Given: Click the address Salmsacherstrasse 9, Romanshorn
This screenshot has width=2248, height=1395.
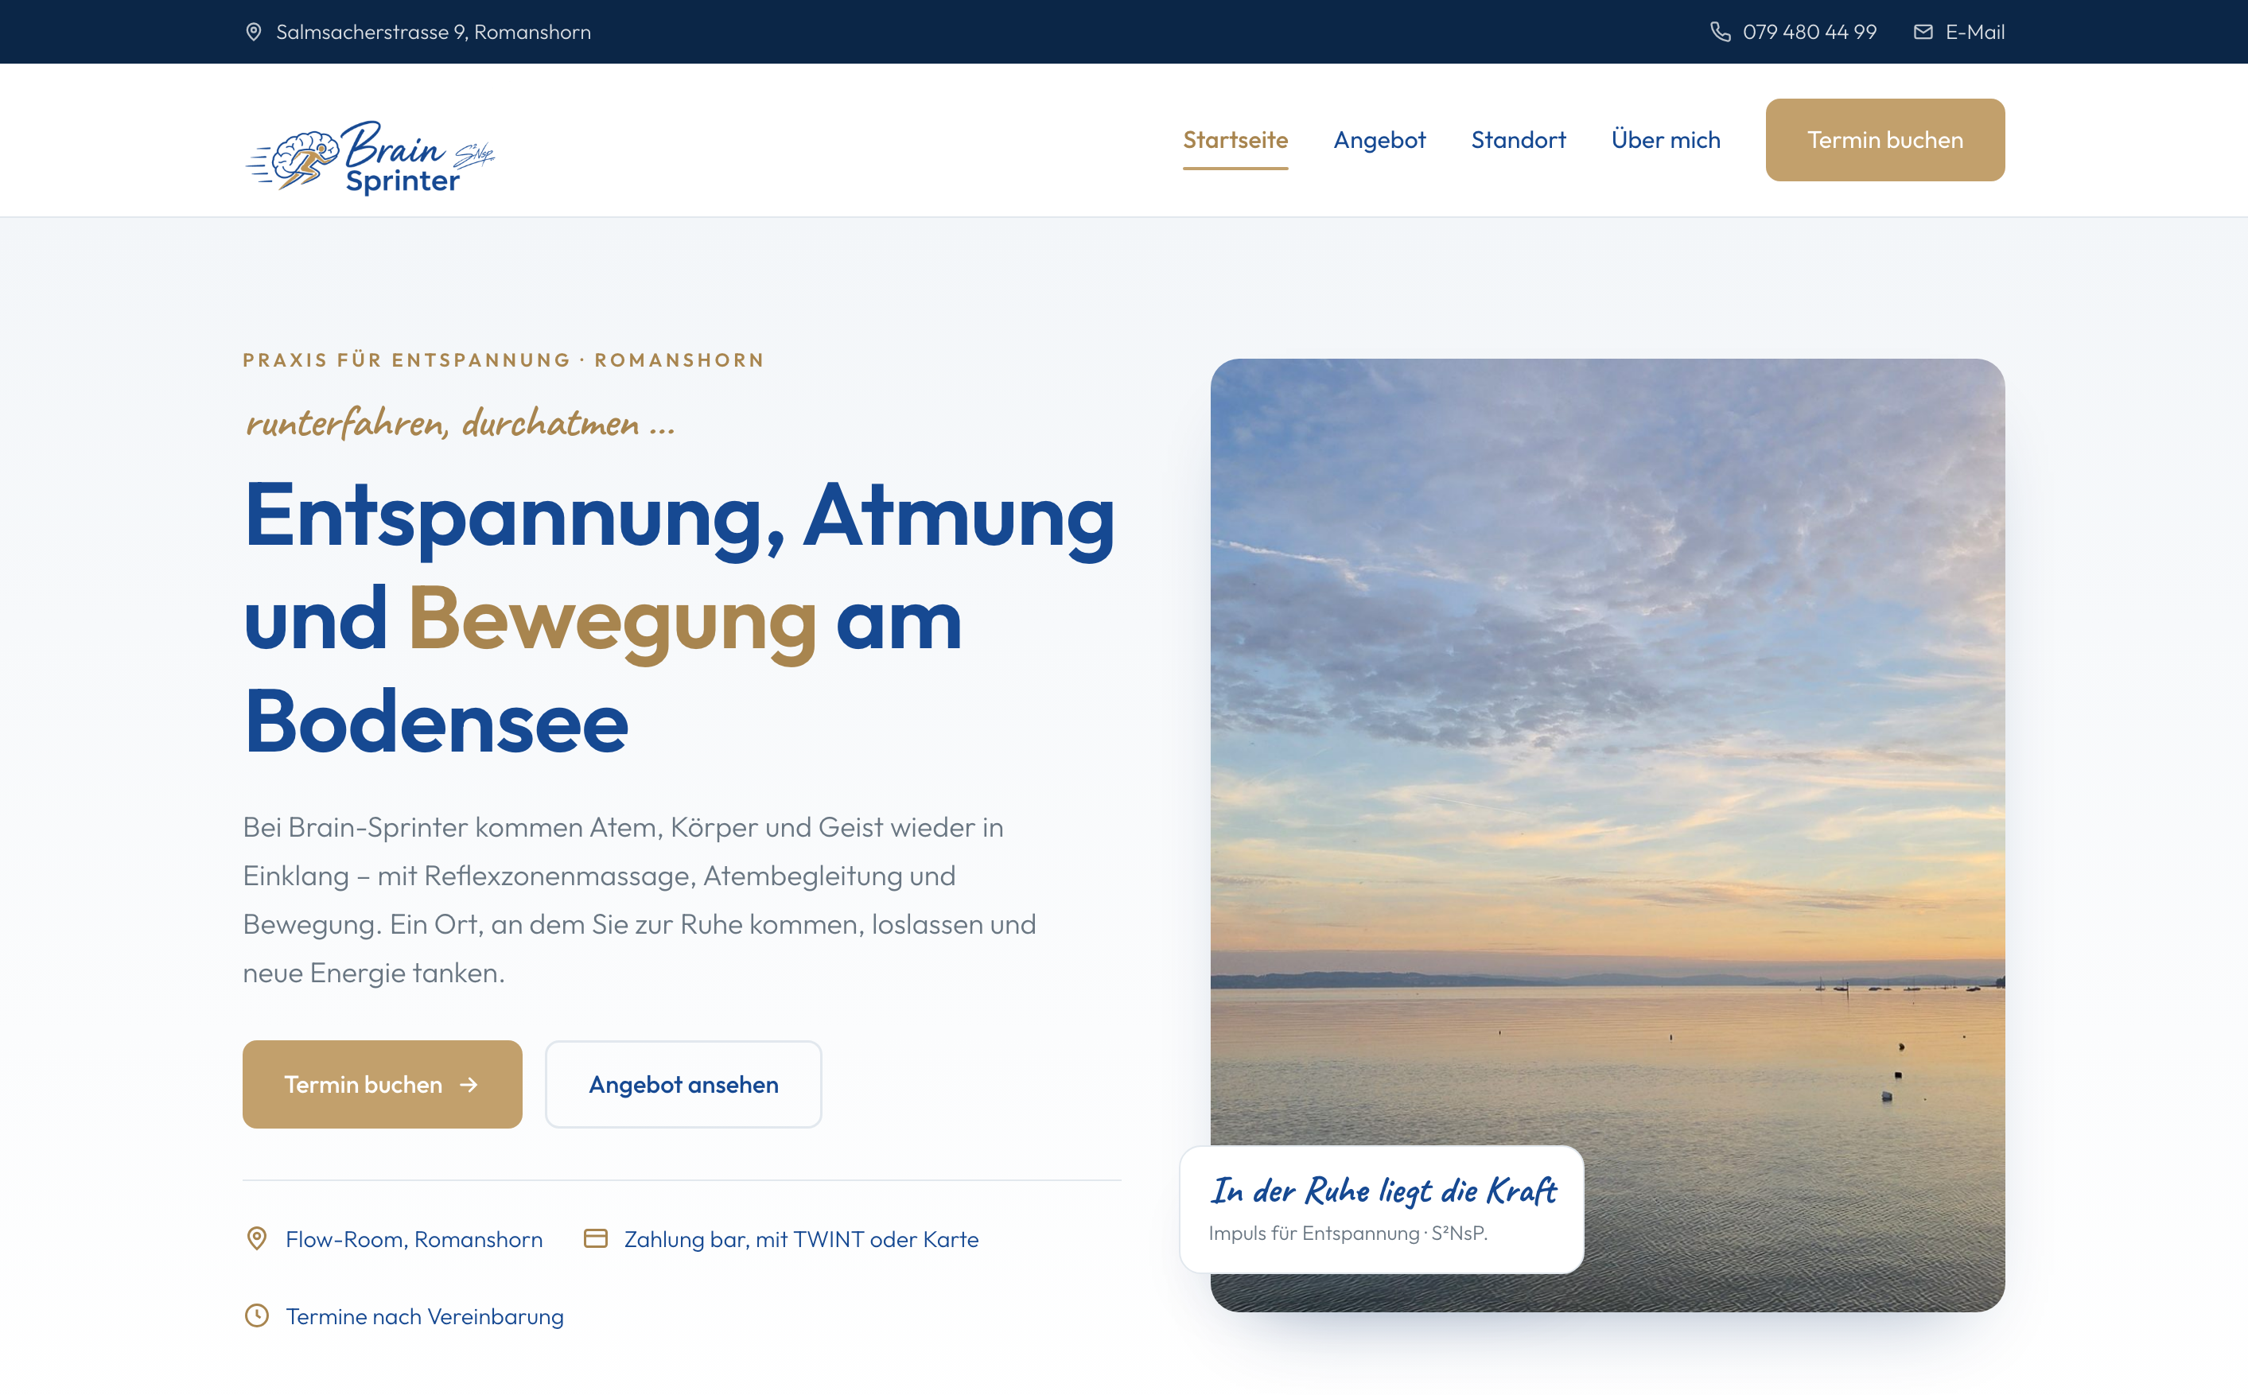Looking at the screenshot, I should pyautogui.click(x=434, y=33).
